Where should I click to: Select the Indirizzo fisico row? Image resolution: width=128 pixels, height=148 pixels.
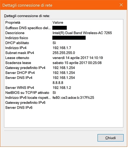coord(64,38)
